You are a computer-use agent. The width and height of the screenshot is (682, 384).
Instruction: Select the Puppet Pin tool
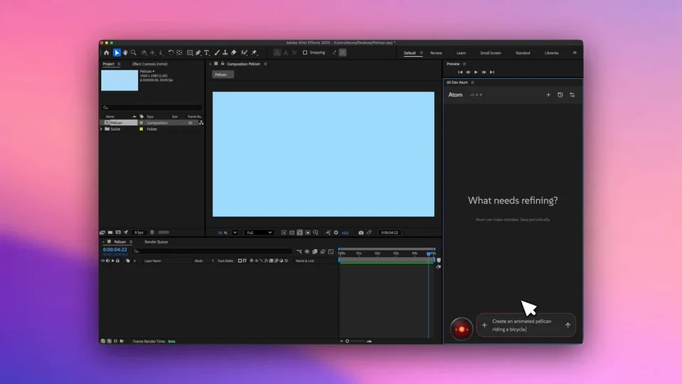(x=254, y=53)
